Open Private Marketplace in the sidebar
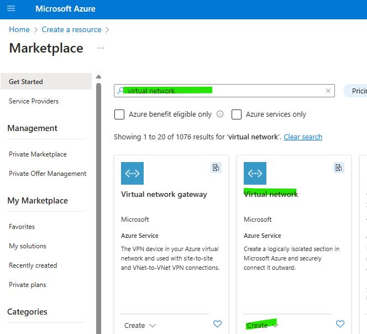Image resolution: width=367 pixels, height=334 pixels. [x=38, y=154]
